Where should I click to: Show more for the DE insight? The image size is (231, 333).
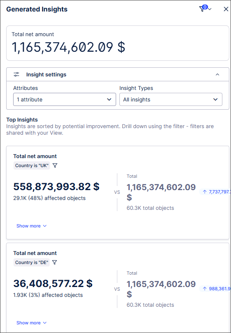coord(32,323)
